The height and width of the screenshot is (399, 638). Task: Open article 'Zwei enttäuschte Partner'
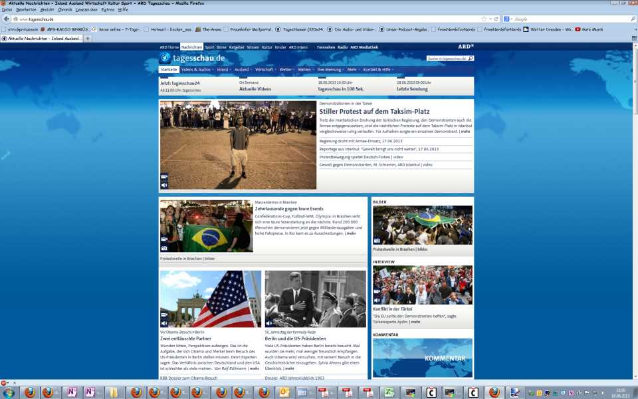(185, 338)
